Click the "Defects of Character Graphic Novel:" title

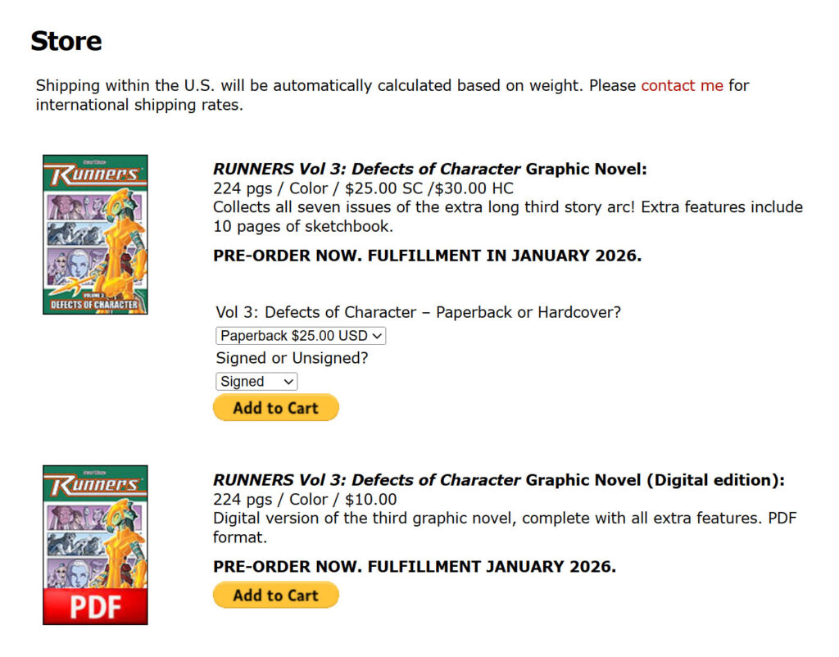(430, 170)
